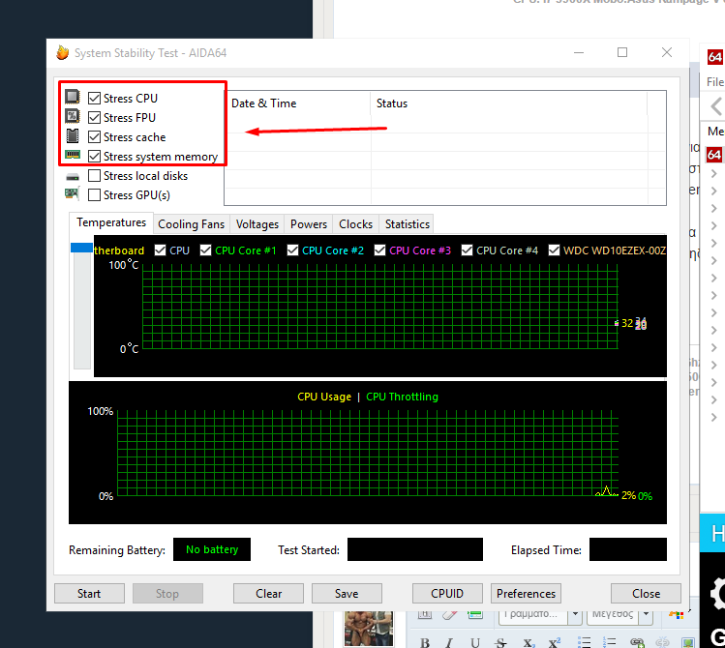This screenshot has width=725, height=648.
Task: Click the CPU chip icon beside Stress CPU
Action: point(73,97)
